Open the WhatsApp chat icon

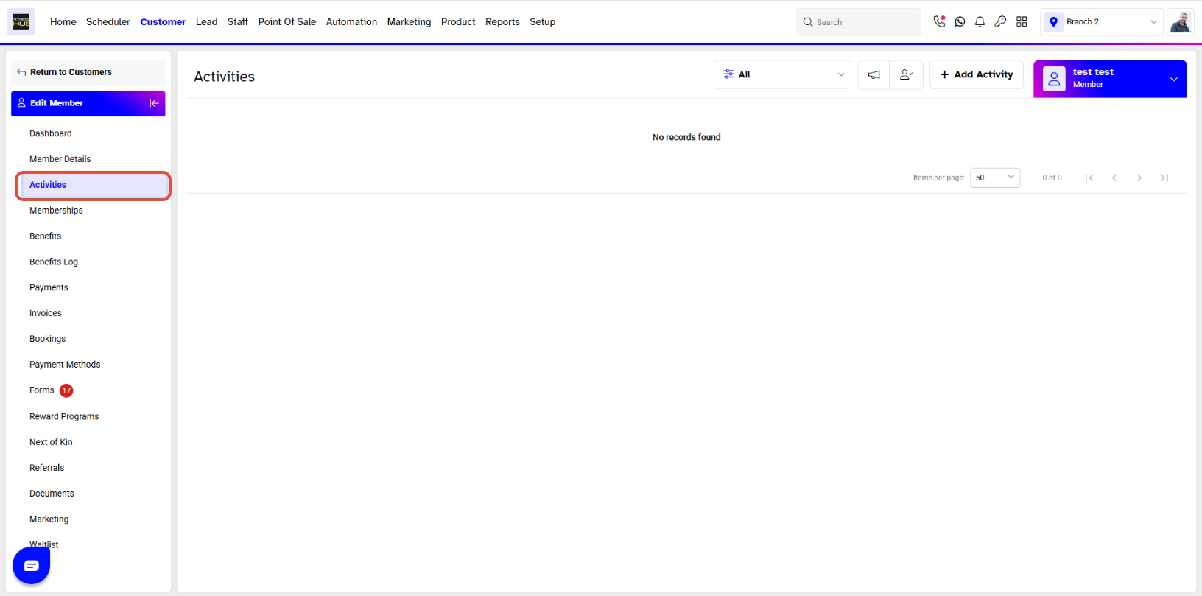[960, 21]
